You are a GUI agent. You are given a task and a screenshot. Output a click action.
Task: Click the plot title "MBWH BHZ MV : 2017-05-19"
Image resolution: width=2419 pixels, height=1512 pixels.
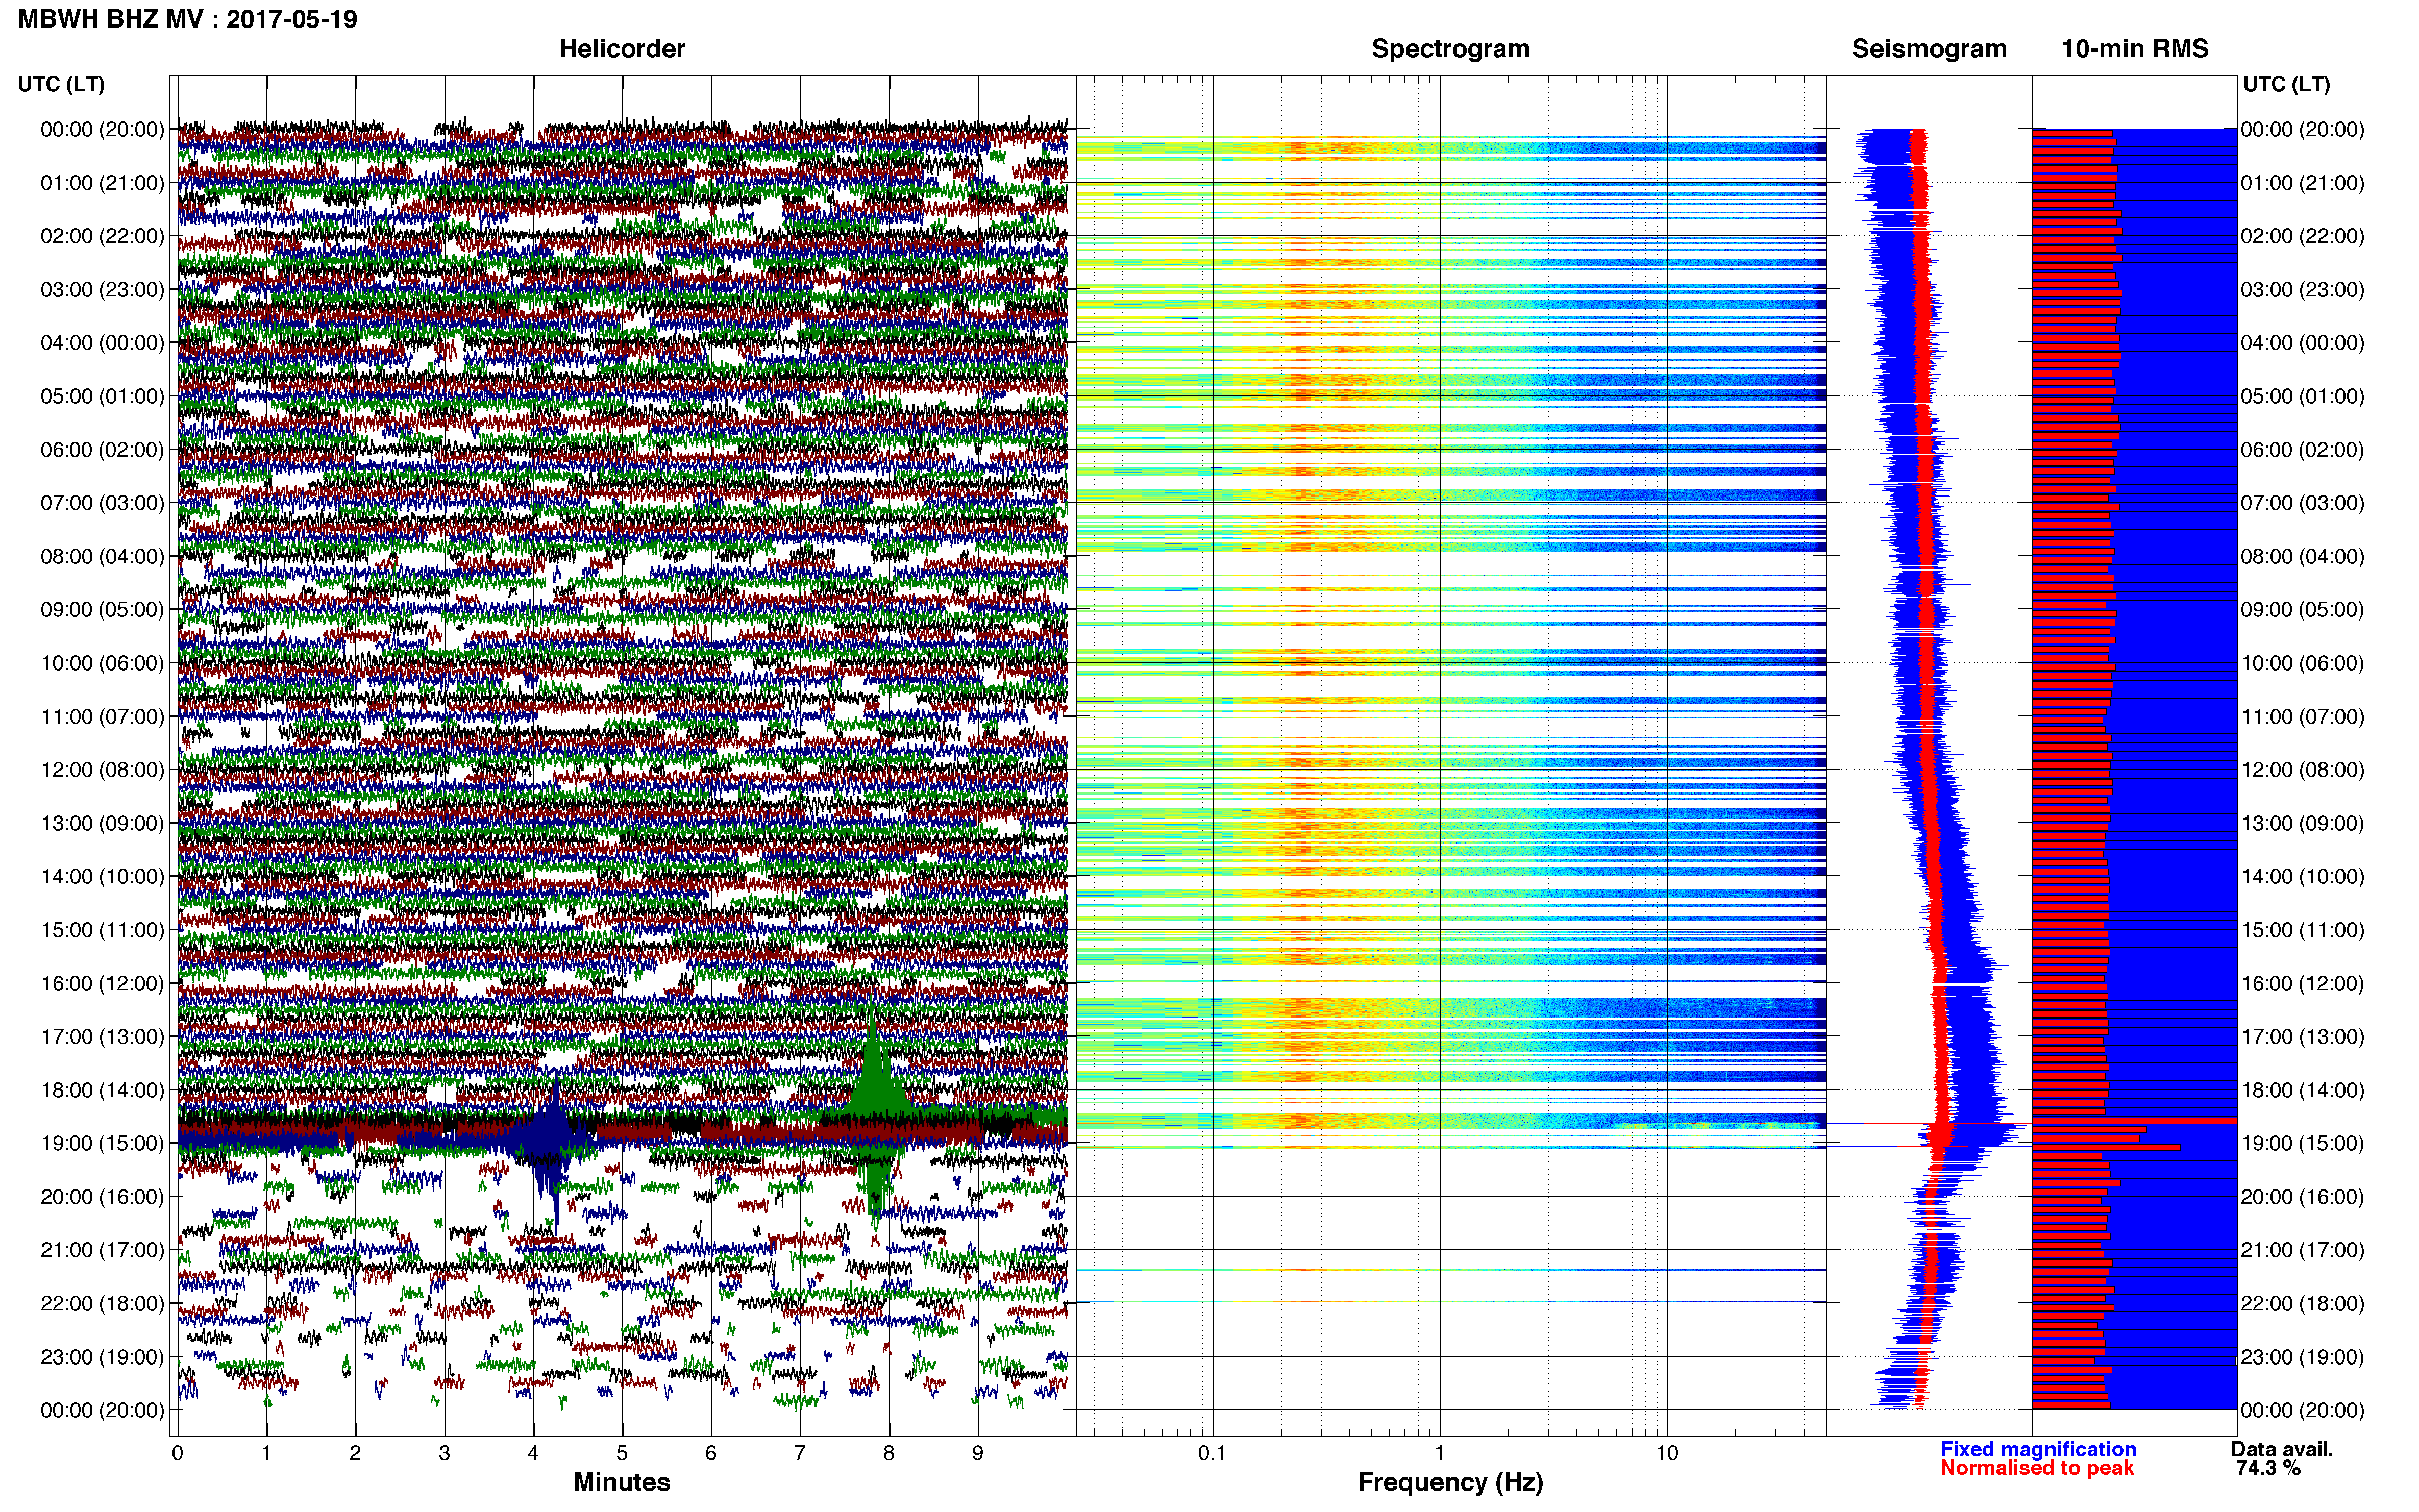pyautogui.click(x=187, y=19)
